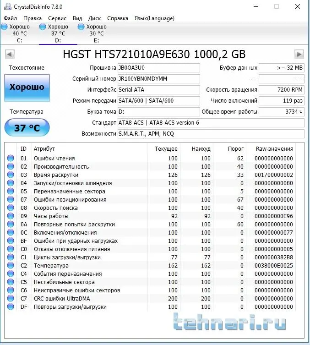Click the Режим передачи field SATA/600

159,101
